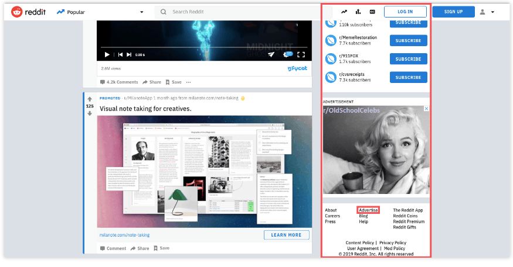Open the Blog footer link

pos(363,216)
